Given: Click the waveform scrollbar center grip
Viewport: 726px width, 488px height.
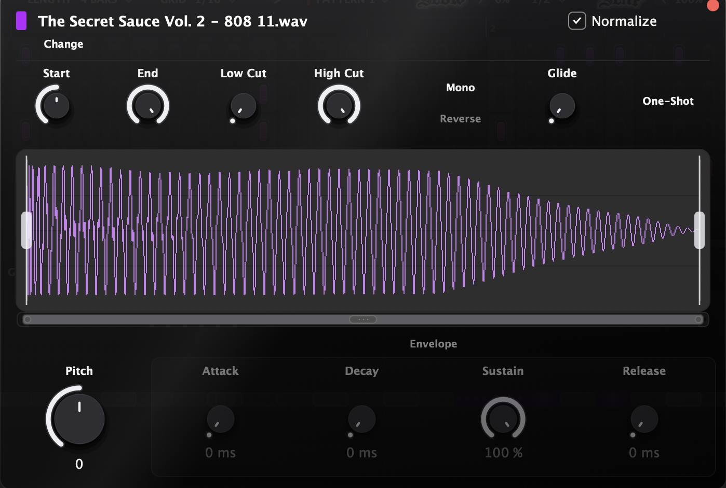Looking at the screenshot, I should [x=363, y=319].
